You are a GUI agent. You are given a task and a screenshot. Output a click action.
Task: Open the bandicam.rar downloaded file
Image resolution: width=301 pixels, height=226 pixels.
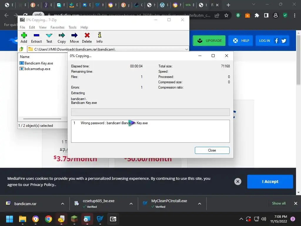25,204
